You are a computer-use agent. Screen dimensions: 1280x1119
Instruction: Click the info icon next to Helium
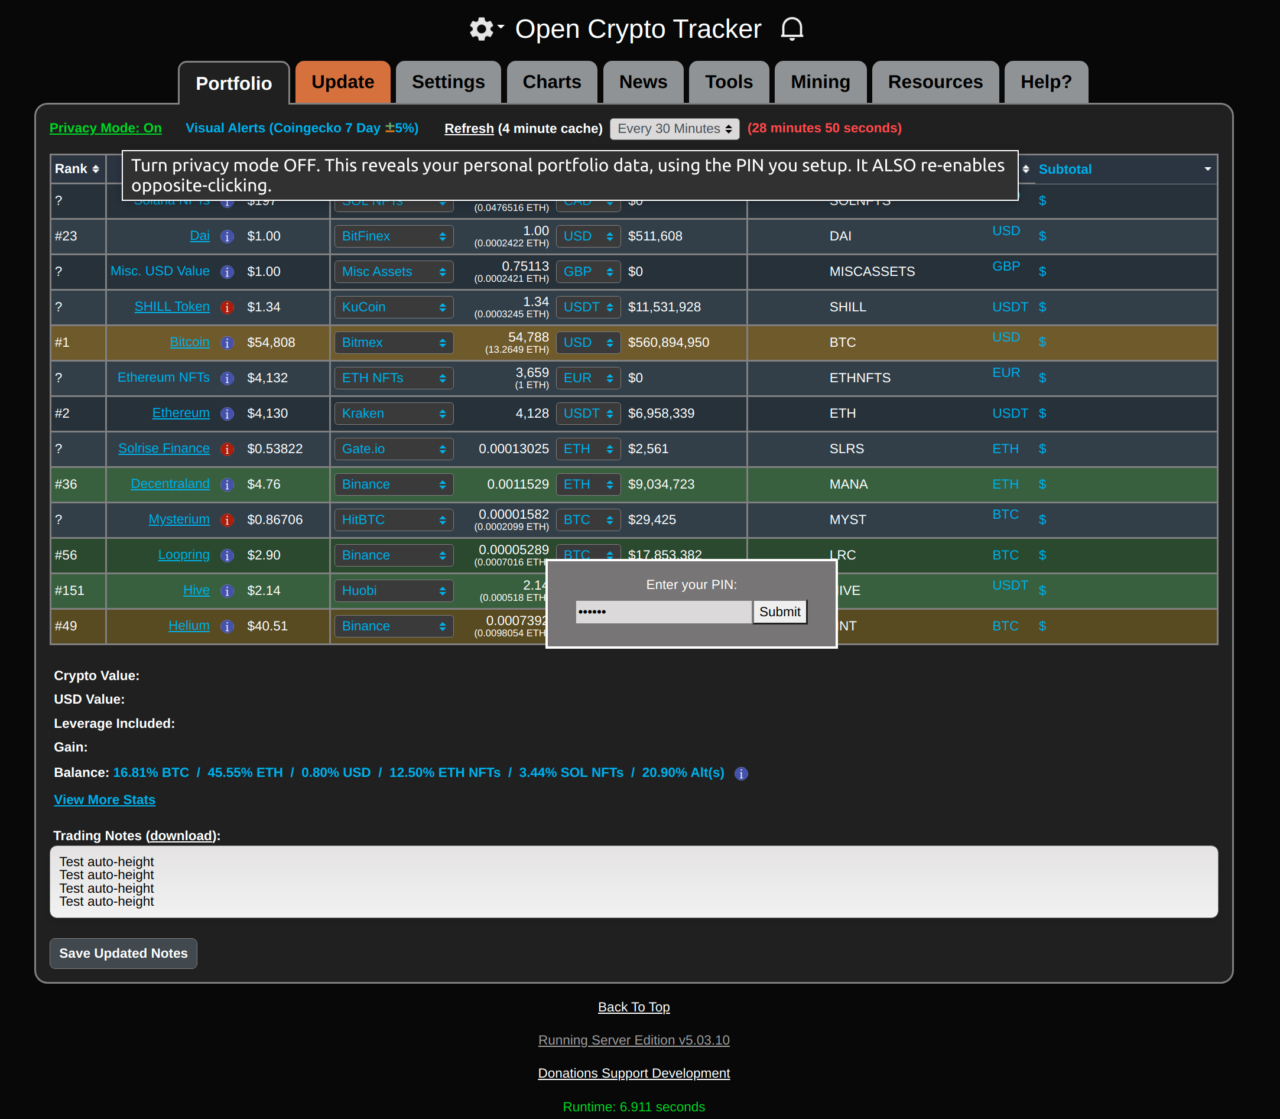click(228, 626)
